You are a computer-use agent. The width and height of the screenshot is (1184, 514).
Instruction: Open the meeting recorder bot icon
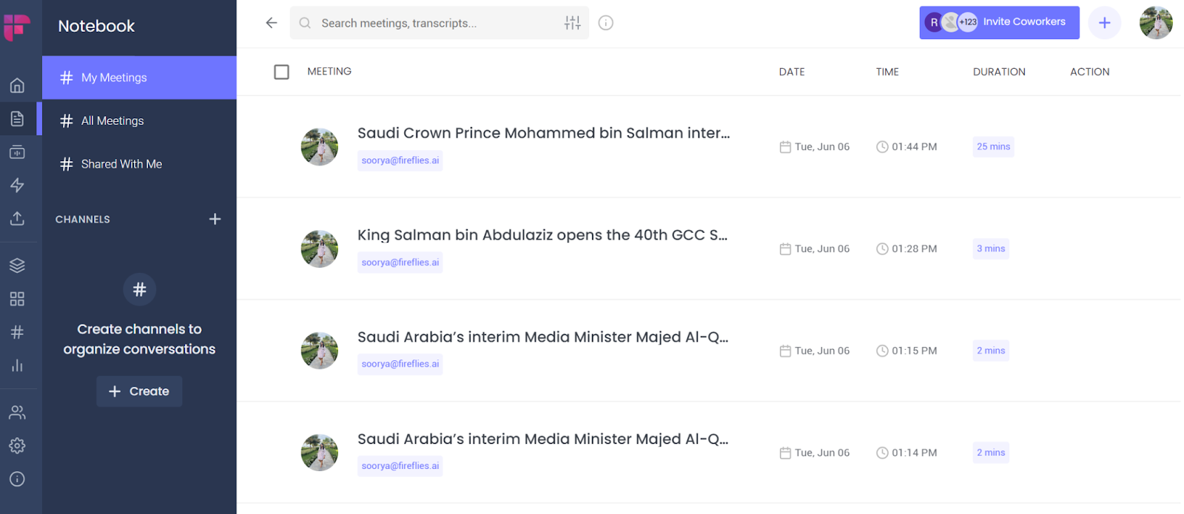click(x=18, y=152)
